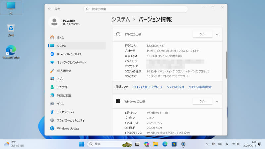The width and height of the screenshot is (265, 149).
Task: Collapse the デバイスの仕様 section
Action: click(217, 35)
